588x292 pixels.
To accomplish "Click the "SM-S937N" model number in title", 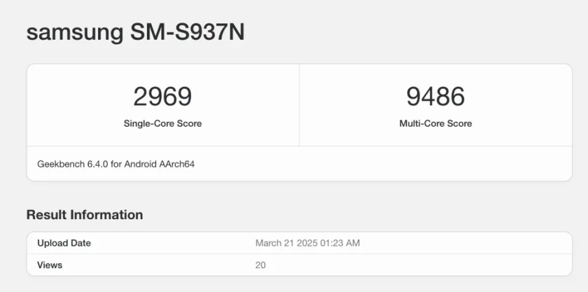I will coord(187,32).
